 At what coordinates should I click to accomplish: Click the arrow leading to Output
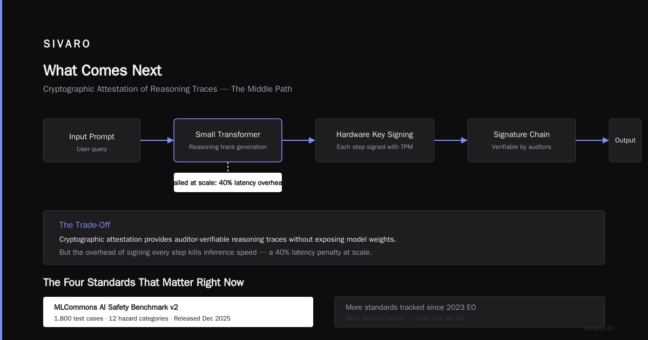coord(592,140)
